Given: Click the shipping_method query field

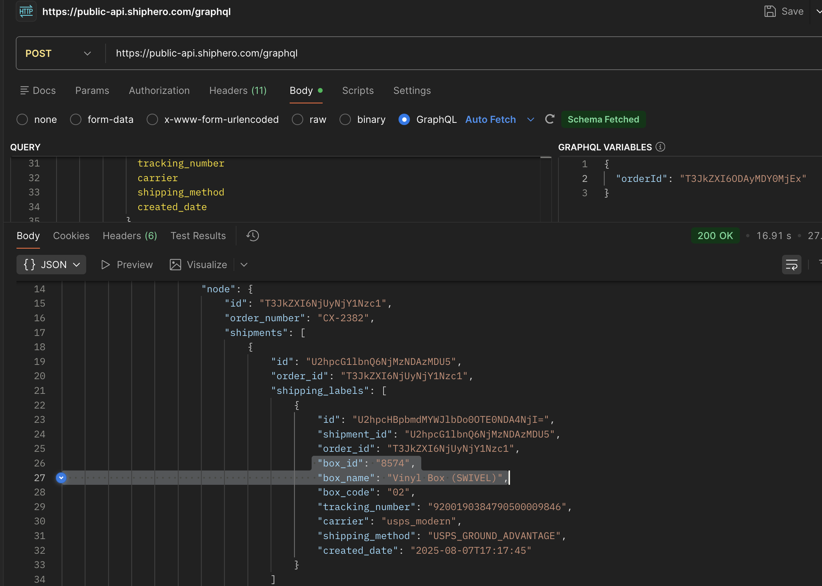Looking at the screenshot, I should (x=181, y=192).
